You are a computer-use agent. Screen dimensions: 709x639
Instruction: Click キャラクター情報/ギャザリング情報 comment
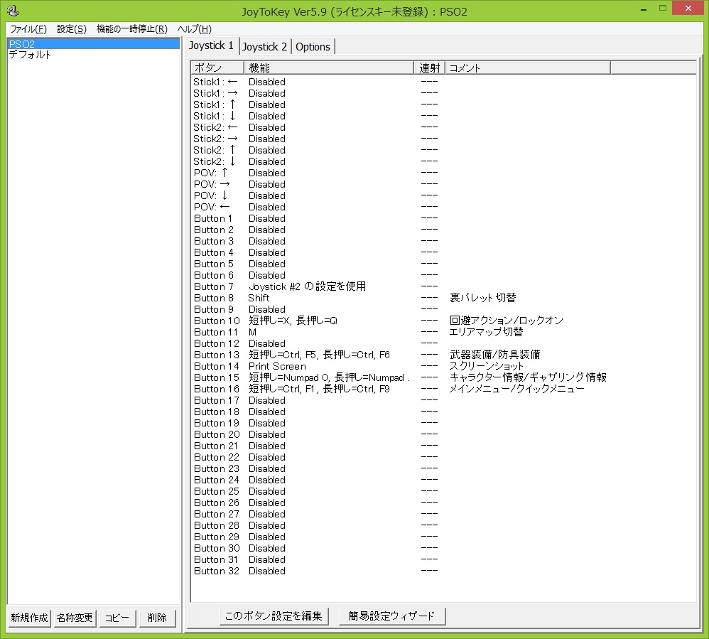[528, 377]
